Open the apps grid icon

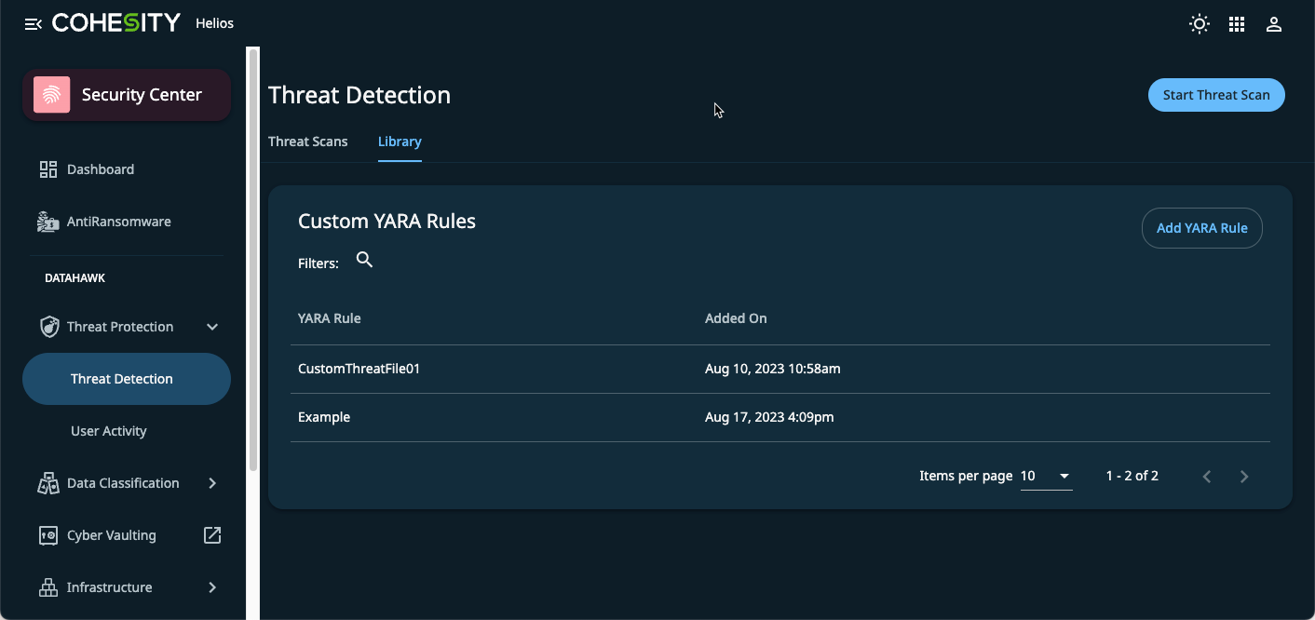tap(1237, 24)
